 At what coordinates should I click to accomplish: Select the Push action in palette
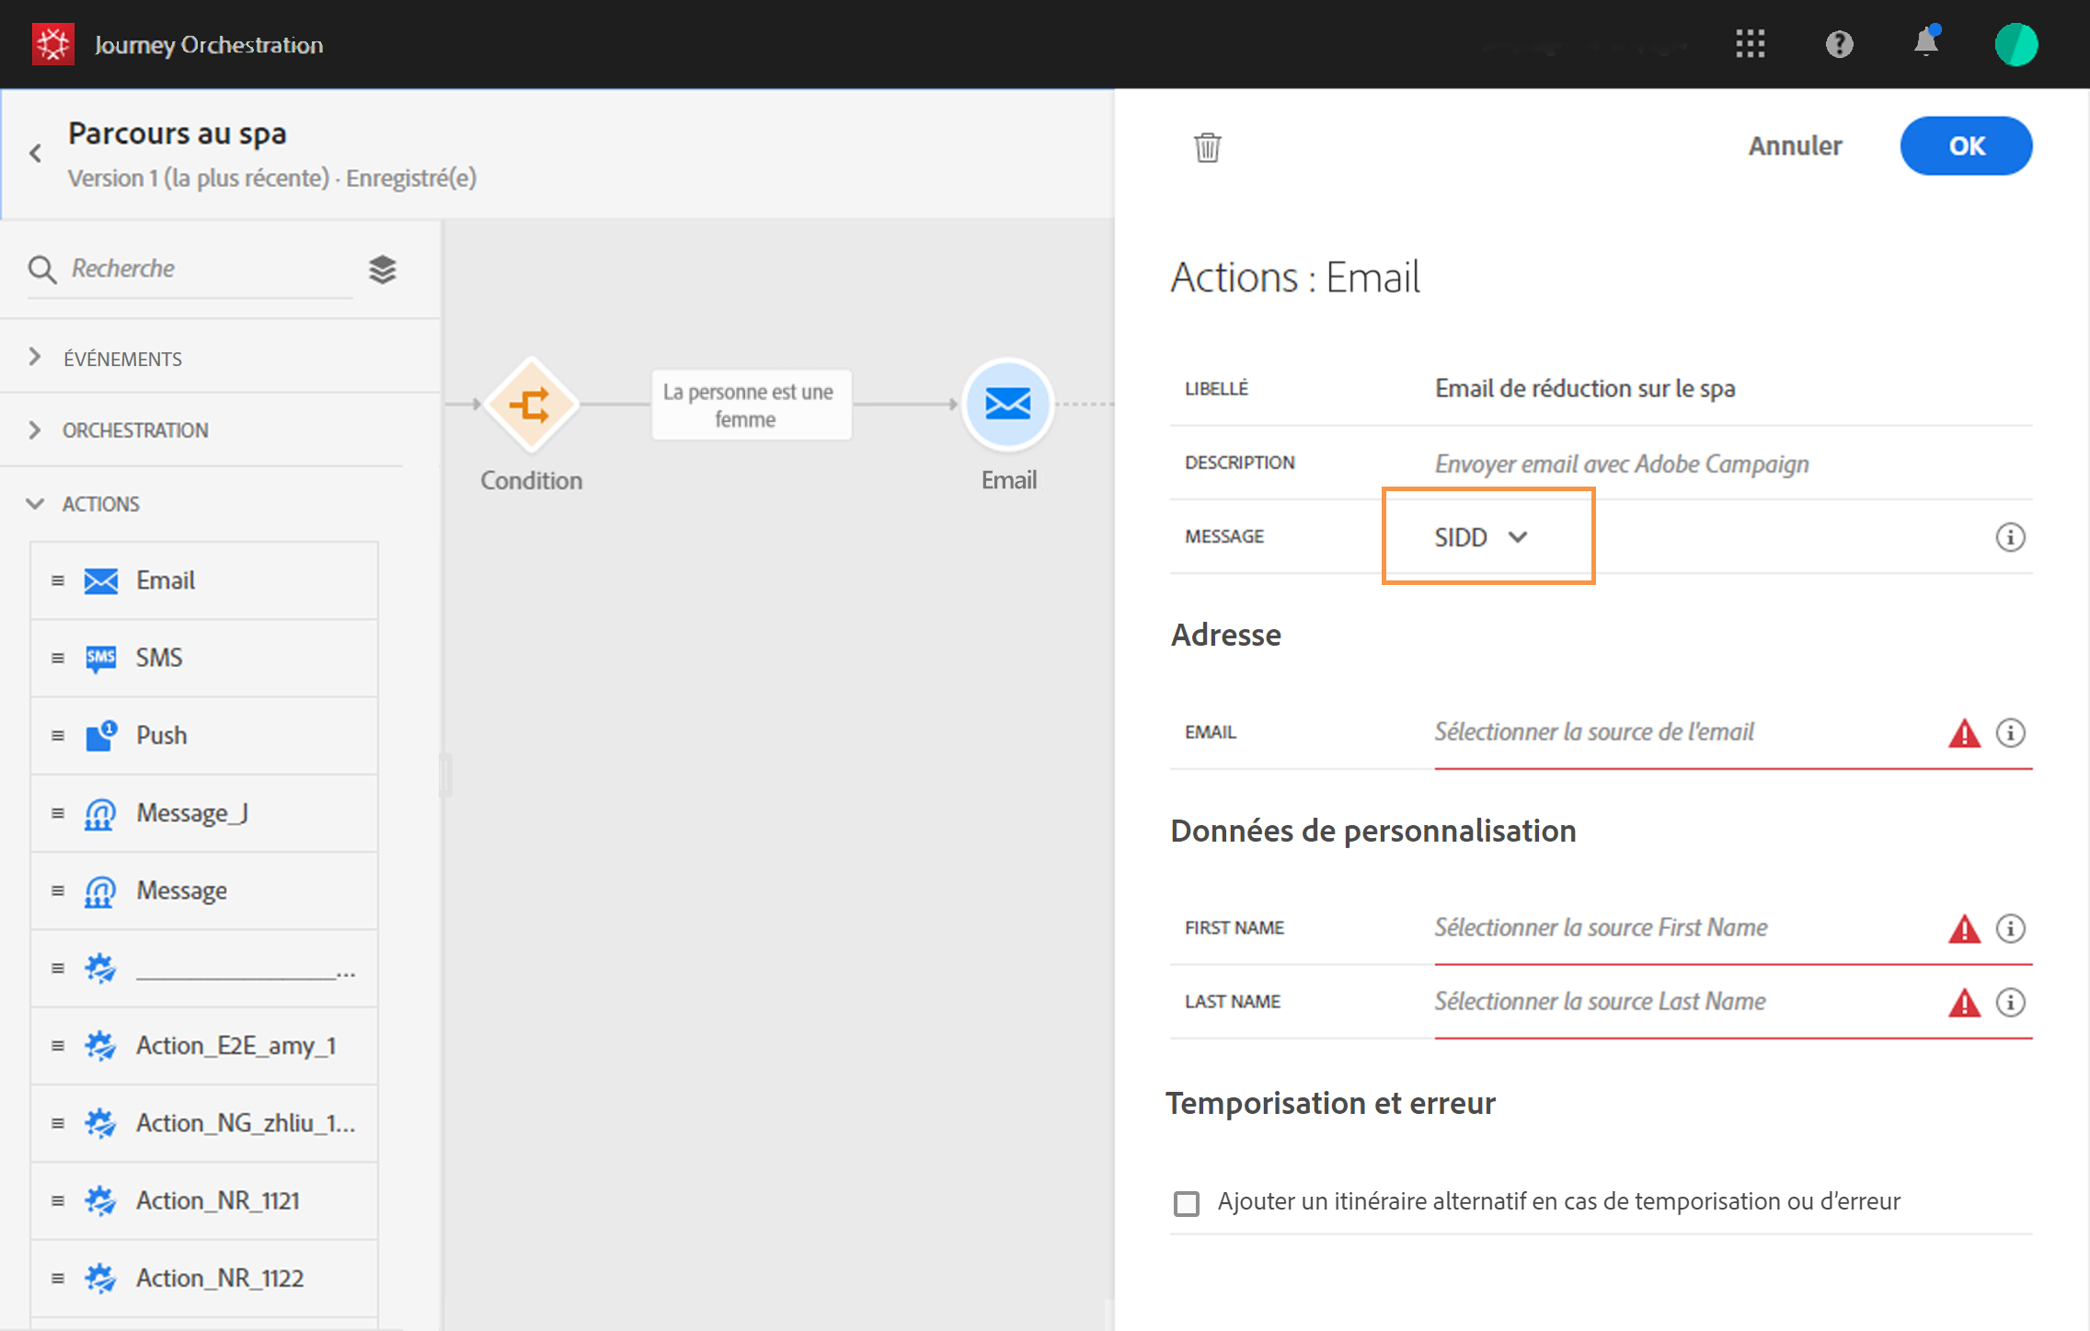[x=161, y=735]
